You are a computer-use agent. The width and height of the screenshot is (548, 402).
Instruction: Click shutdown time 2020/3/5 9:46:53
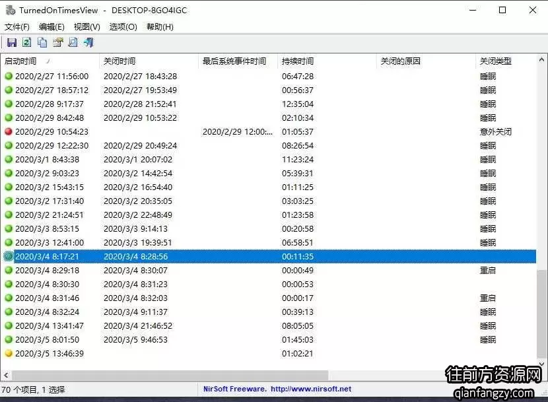pyautogui.click(x=135, y=339)
